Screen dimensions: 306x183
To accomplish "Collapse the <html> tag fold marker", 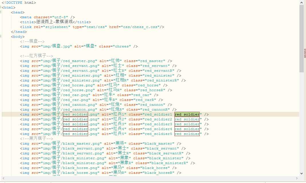I will click(x=1, y=7).
